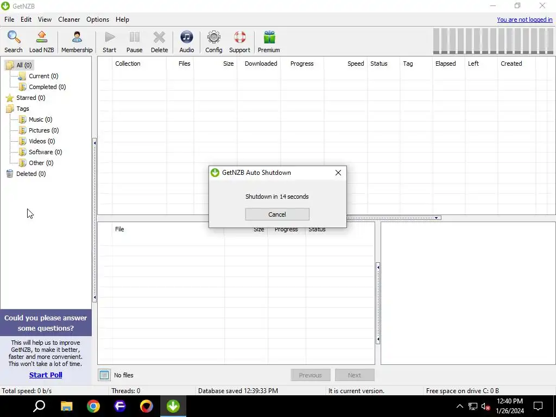Click the Next button
The width and height of the screenshot is (556, 417).
(354, 375)
